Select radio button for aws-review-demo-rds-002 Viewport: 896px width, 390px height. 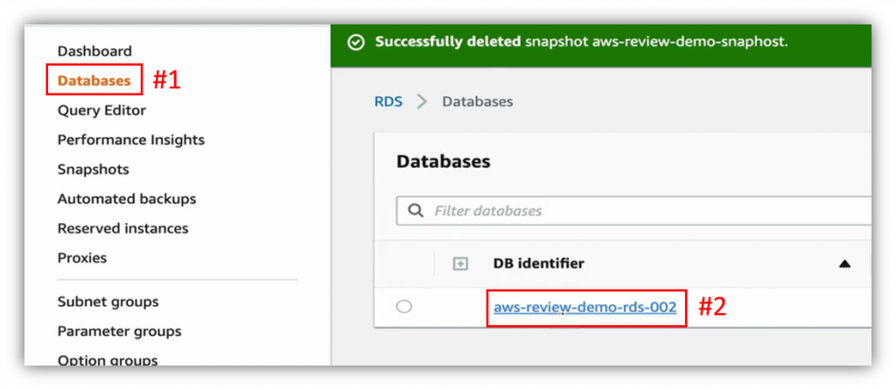(404, 307)
